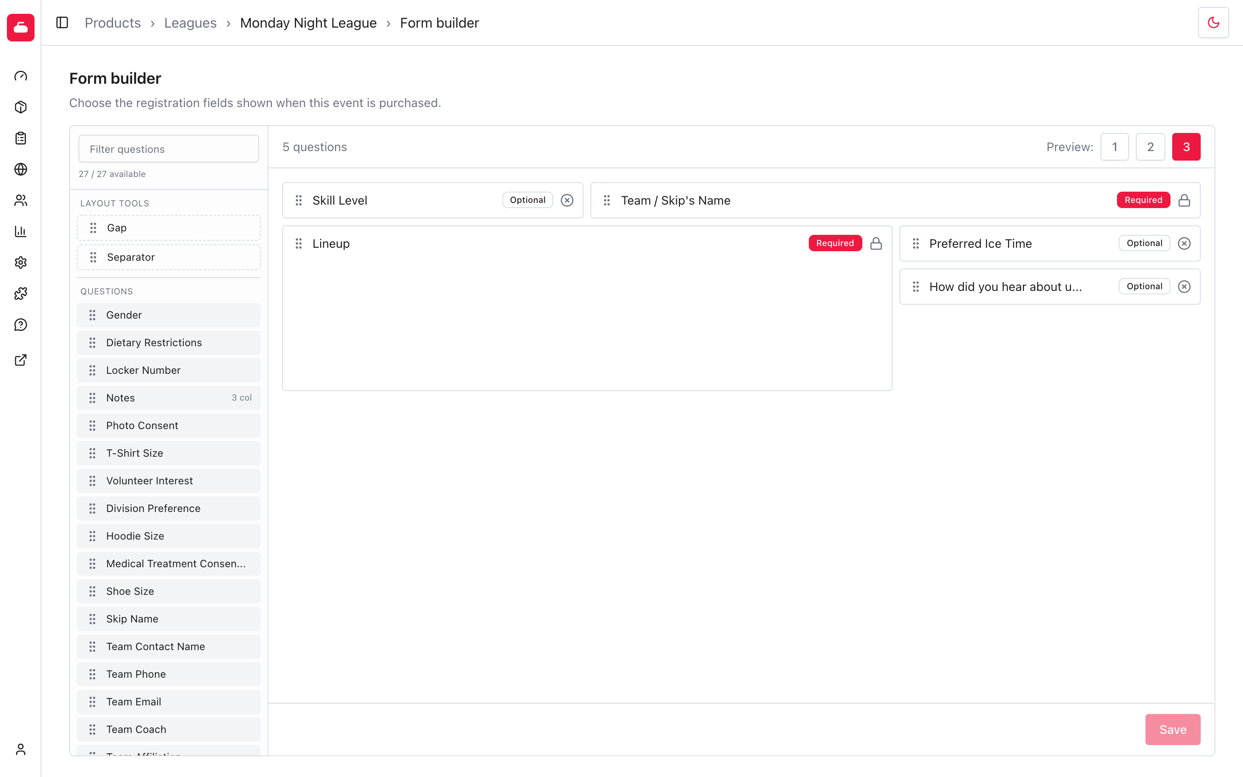This screenshot has width=1243, height=777.
Task: Open the clipboard list icon in sidebar
Action: 21,138
